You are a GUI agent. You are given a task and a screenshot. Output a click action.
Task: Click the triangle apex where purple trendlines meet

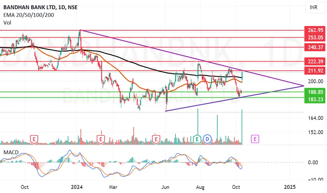click(303, 86)
